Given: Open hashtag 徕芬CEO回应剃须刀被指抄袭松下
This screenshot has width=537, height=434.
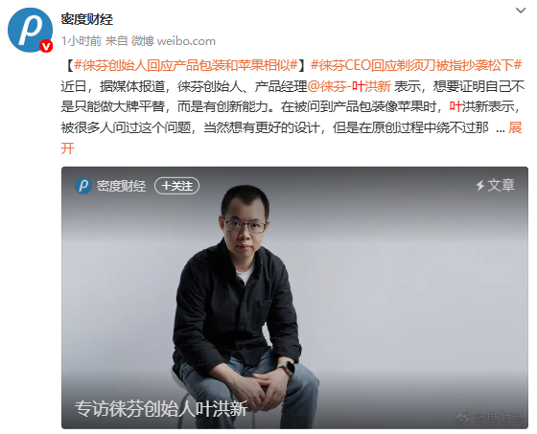Looking at the screenshot, I should [x=416, y=65].
